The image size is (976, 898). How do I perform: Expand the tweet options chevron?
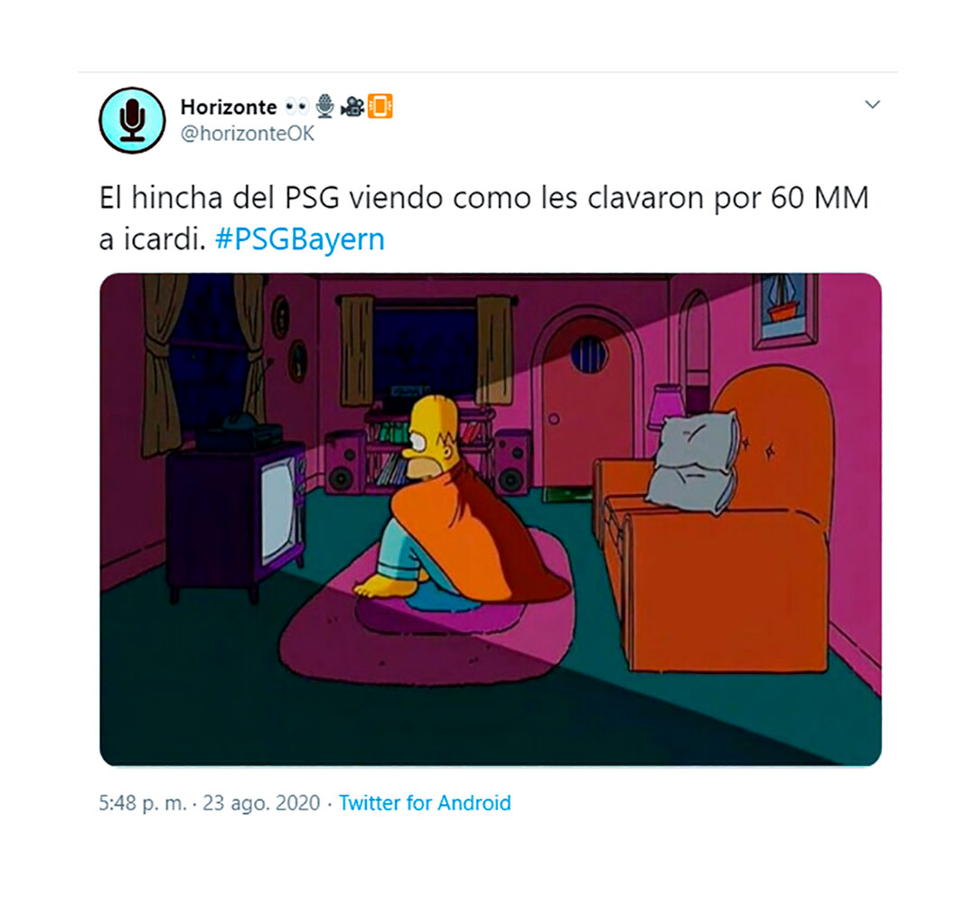(873, 105)
